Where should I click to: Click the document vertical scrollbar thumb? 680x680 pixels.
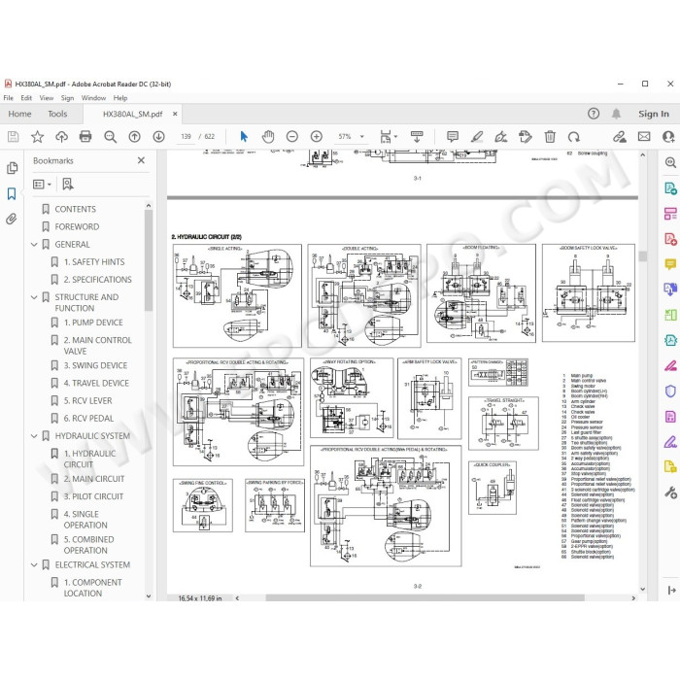(x=643, y=255)
